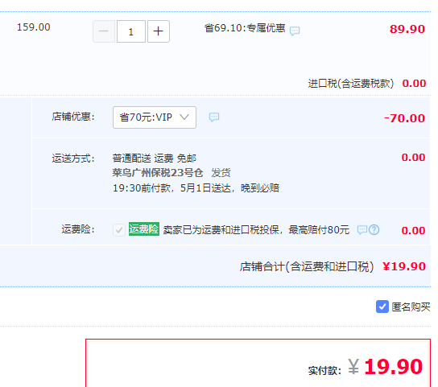Open the 省70元:VIP store discount dropdown
438x387 pixels.
[155, 117]
